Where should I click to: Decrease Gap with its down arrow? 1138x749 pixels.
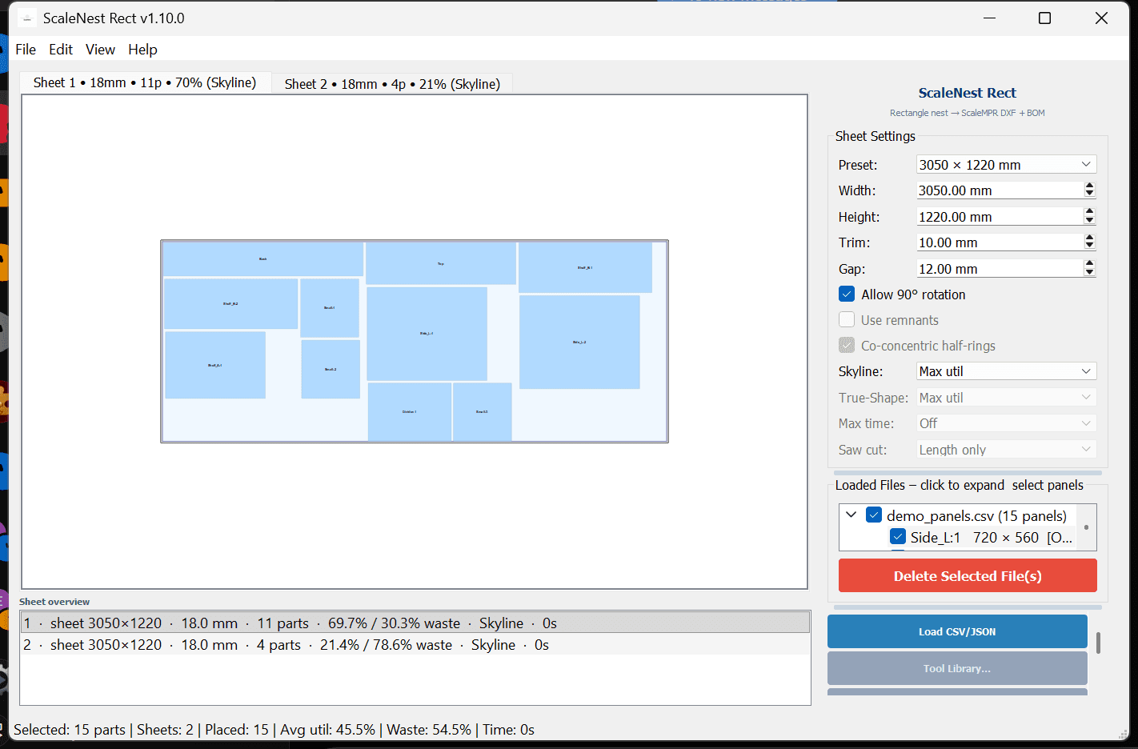[x=1089, y=273]
